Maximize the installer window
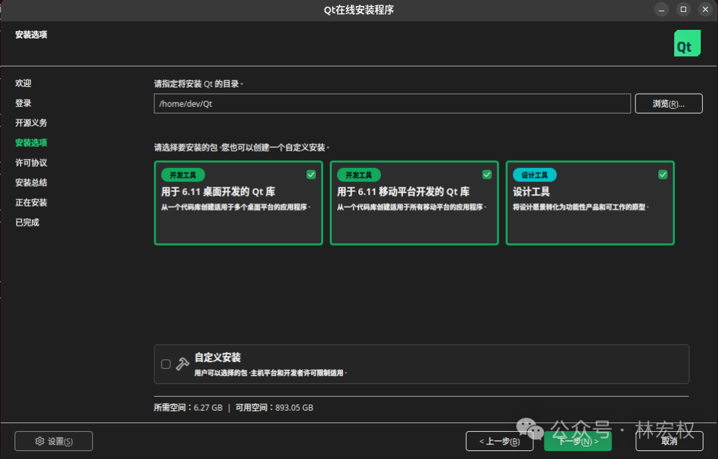The height and width of the screenshot is (459, 718). pos(683,9)
